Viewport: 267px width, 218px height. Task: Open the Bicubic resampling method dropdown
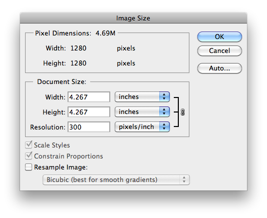pos(116,180)
